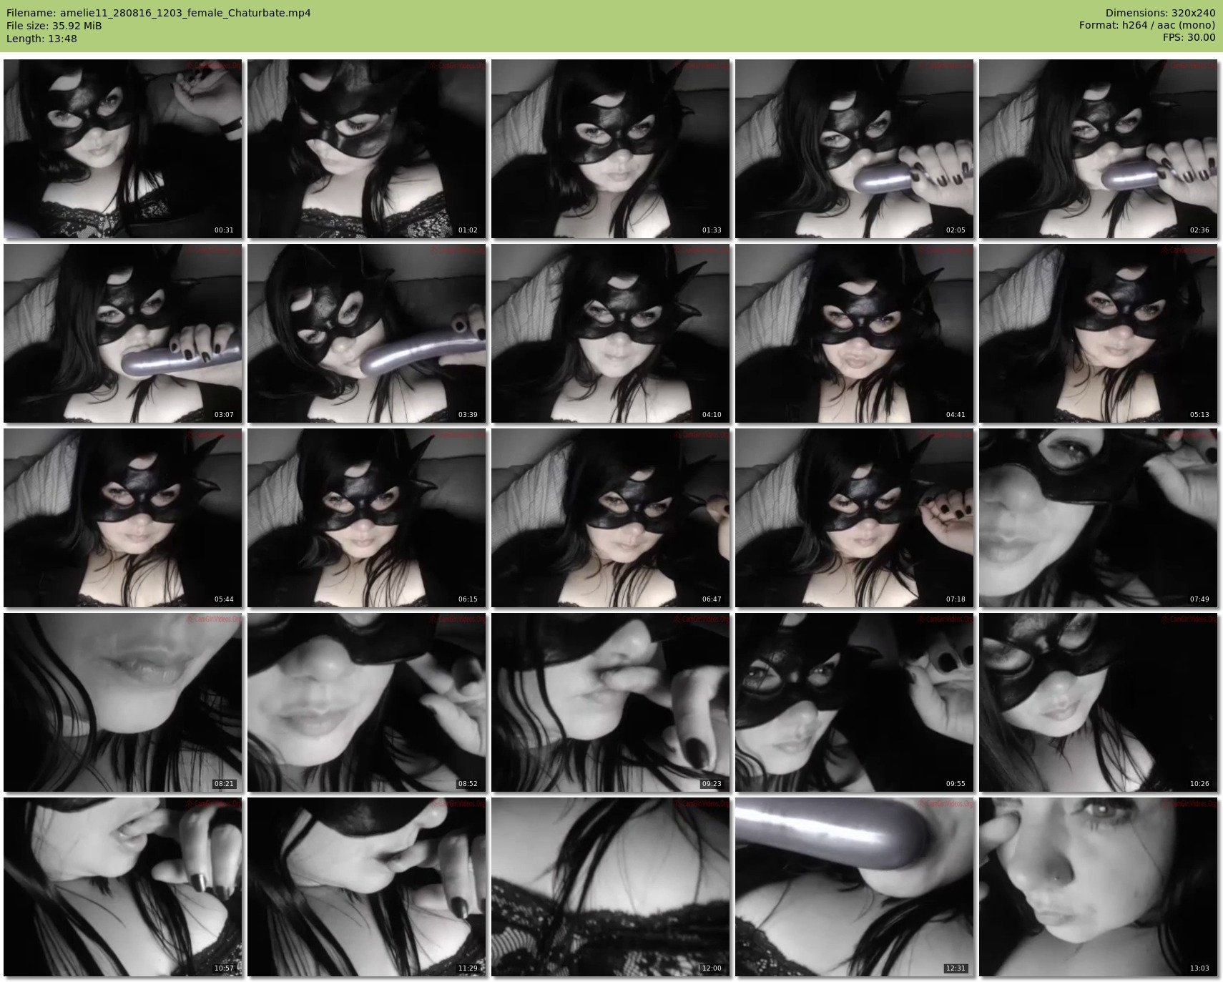Image resolution: width=1223 pixels, height=982 pixels.
Task: Click the 'Filename:' line in the header
Action: 159,13
